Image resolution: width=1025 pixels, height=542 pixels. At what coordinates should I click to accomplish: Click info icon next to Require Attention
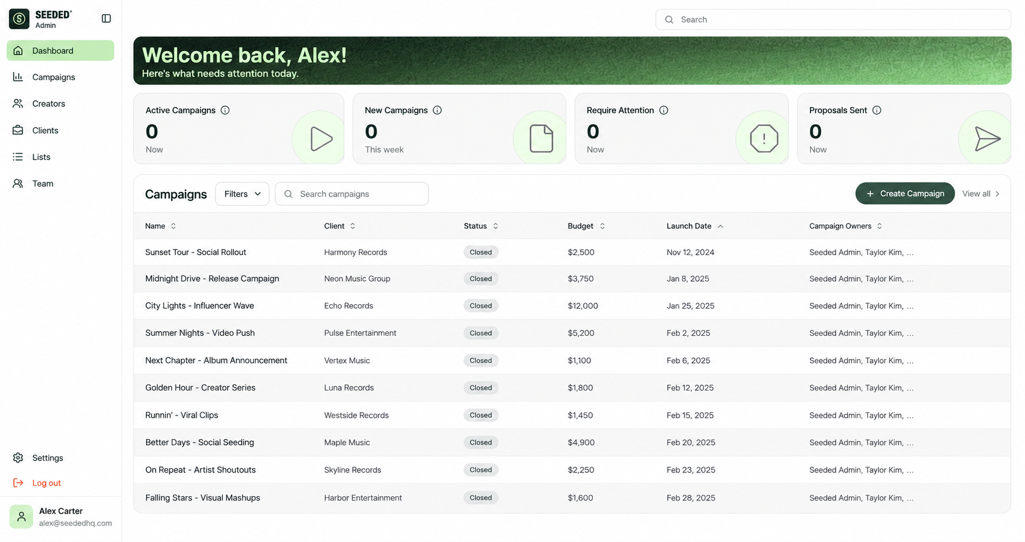(664, 110)
